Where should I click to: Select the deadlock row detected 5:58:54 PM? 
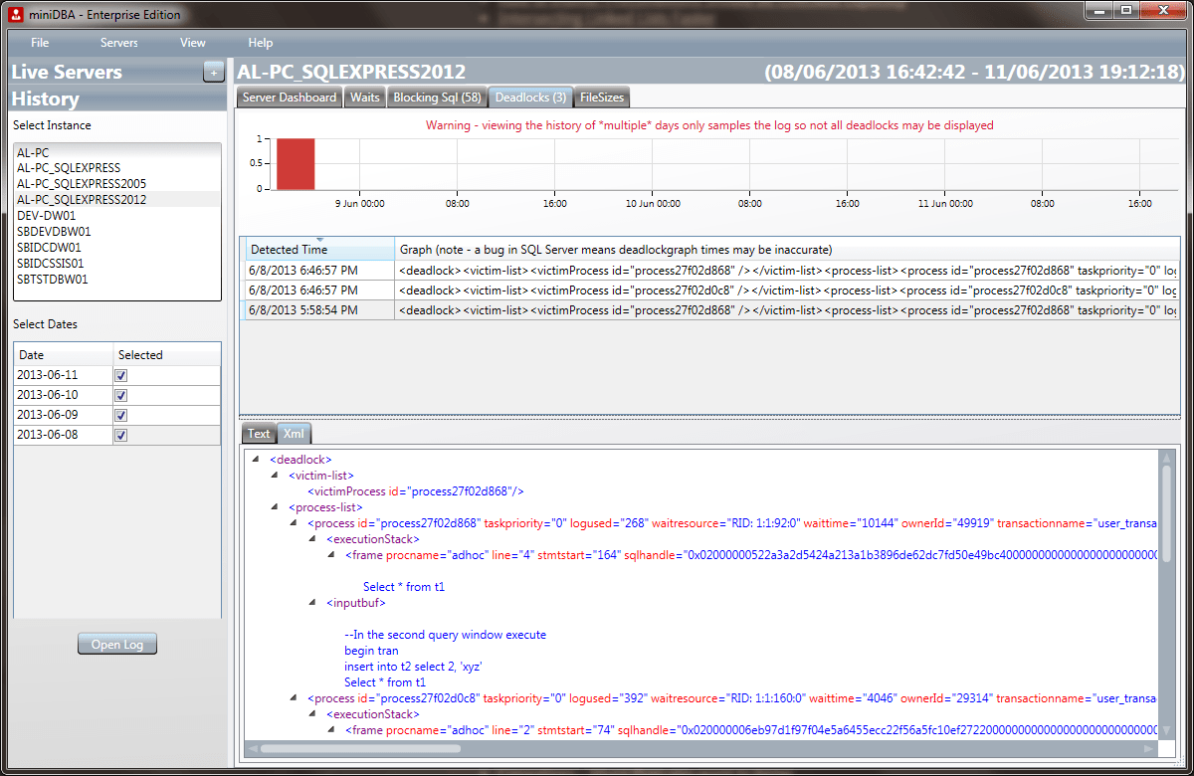(319, 310)
